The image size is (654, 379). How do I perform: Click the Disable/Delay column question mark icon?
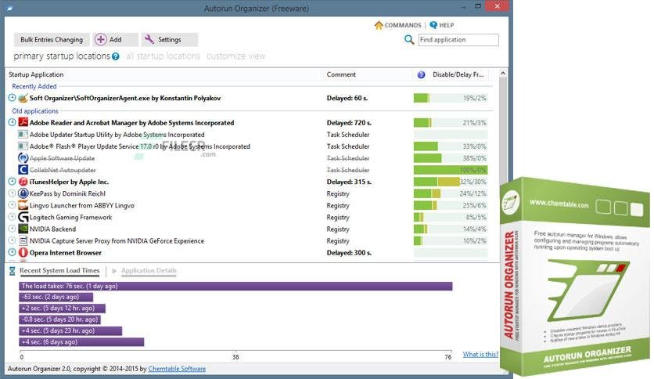pos(421,74)
